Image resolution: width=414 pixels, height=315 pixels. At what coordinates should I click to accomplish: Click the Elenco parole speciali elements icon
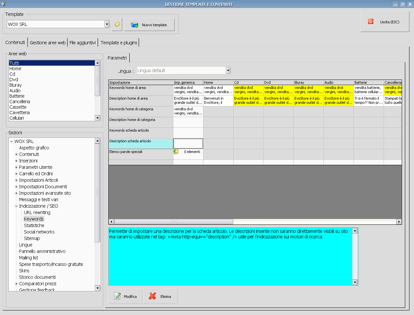tap(176, 152)
